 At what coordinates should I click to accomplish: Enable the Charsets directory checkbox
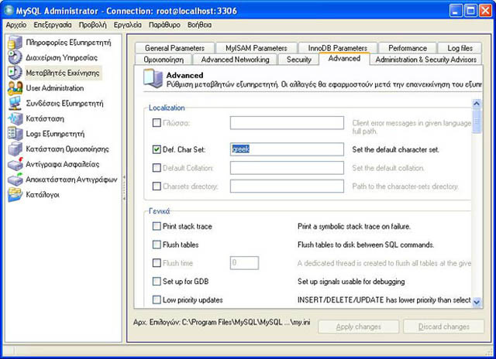[x=157, y=186]
